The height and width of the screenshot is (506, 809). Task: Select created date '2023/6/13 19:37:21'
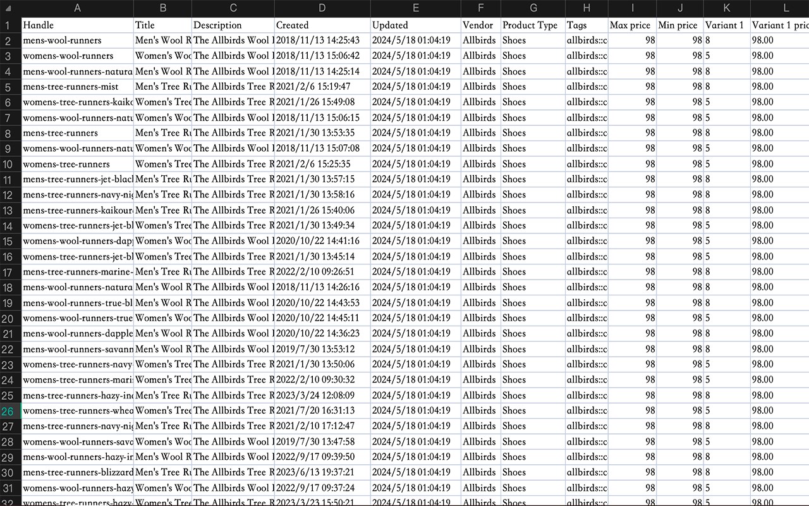point(322,472)
